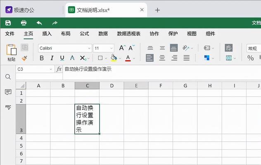The width and height of the screenshot is (261, 165).
Task: Close the 文档说明.xlsx tab
Action: 142,10
